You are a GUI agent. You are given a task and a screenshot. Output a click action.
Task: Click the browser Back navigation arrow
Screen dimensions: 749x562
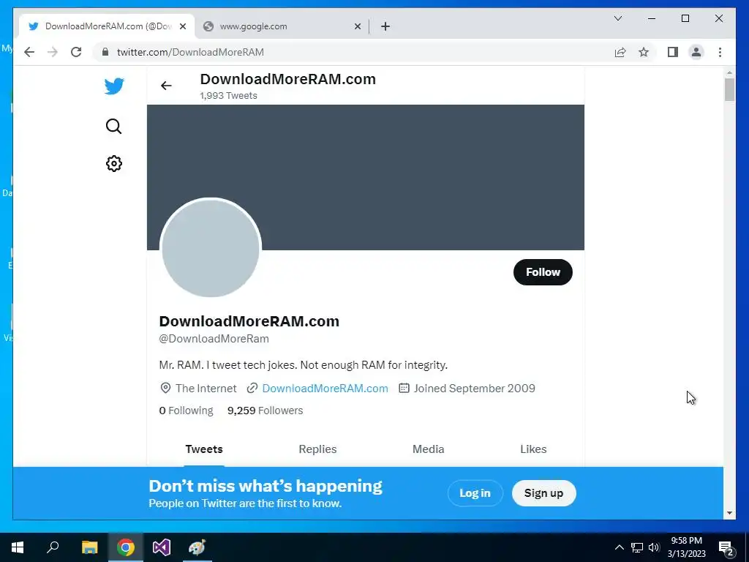tap(29, 52)
